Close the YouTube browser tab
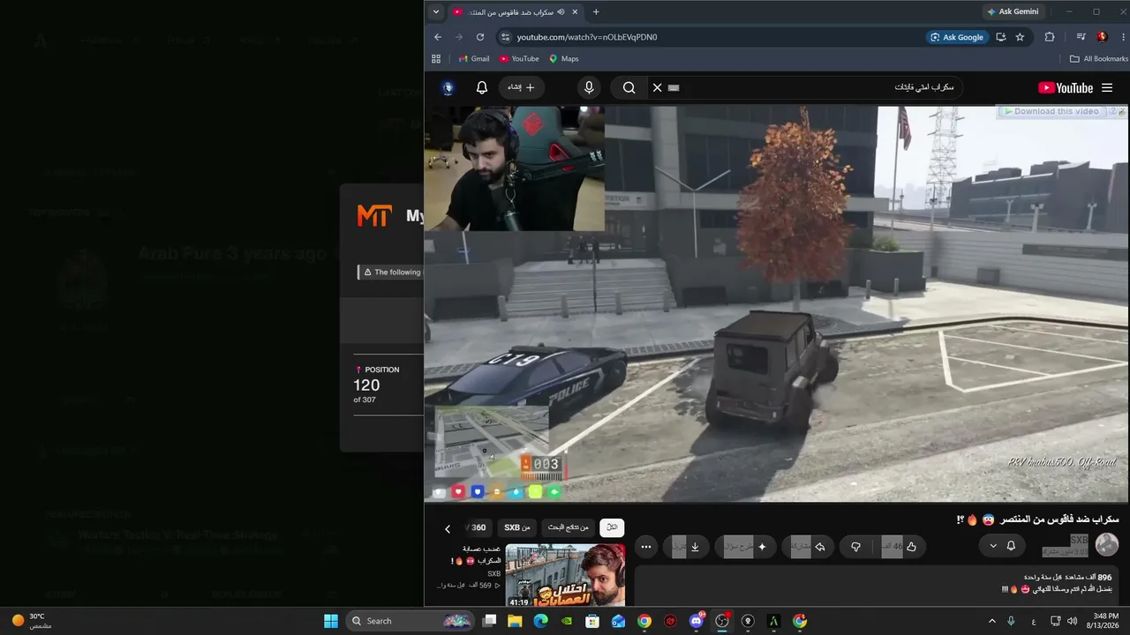The image size is (1130, 635). pos(576,11)
